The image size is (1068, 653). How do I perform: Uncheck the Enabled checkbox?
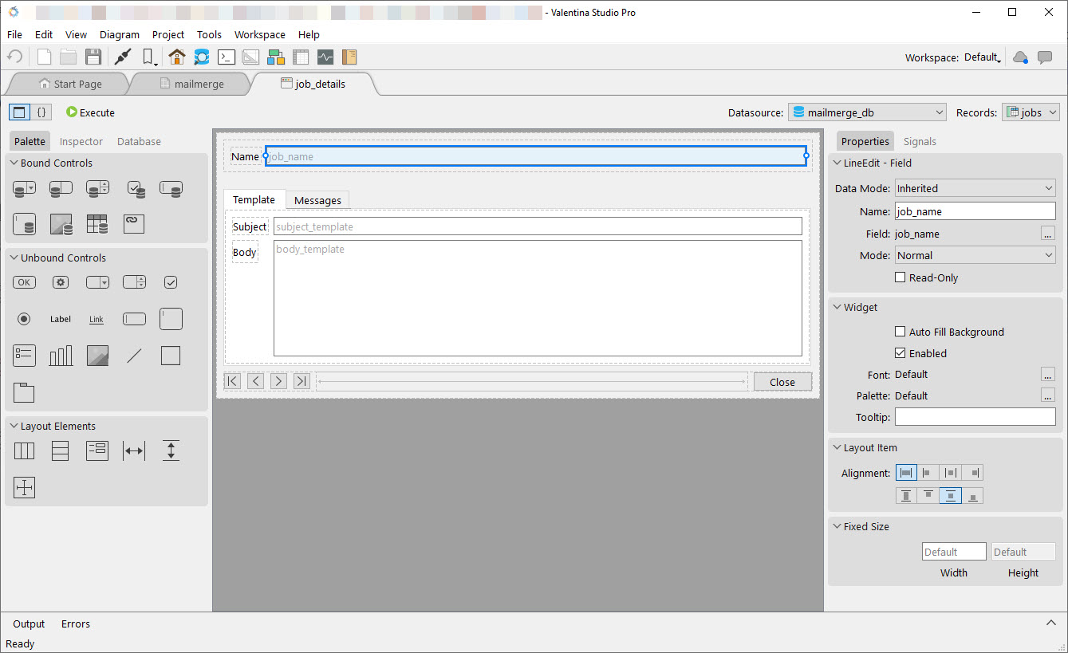[x=900, y=353]
